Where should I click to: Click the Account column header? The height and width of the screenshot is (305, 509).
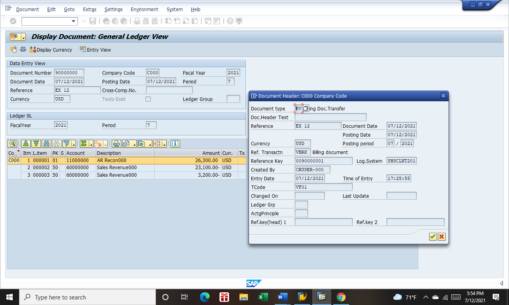coord(80,153)
